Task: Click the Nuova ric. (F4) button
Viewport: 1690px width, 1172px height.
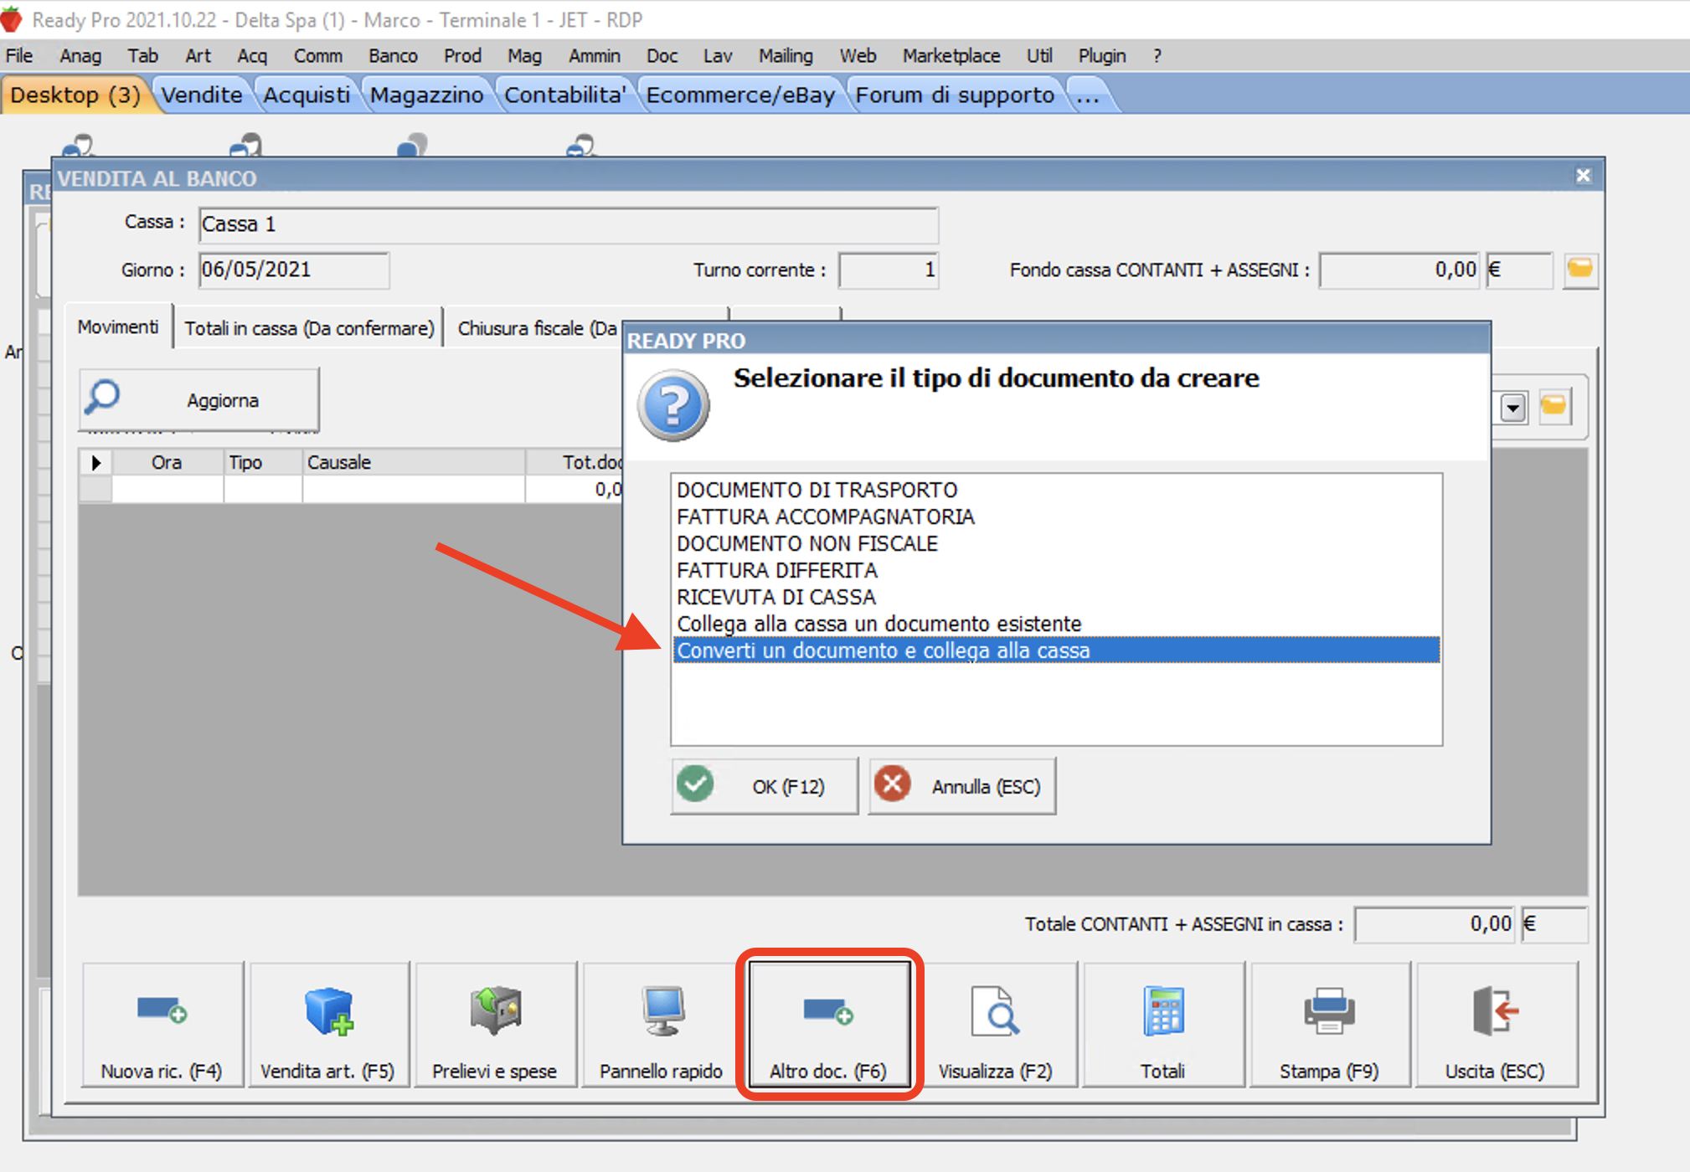Action: coord(162,1025)
